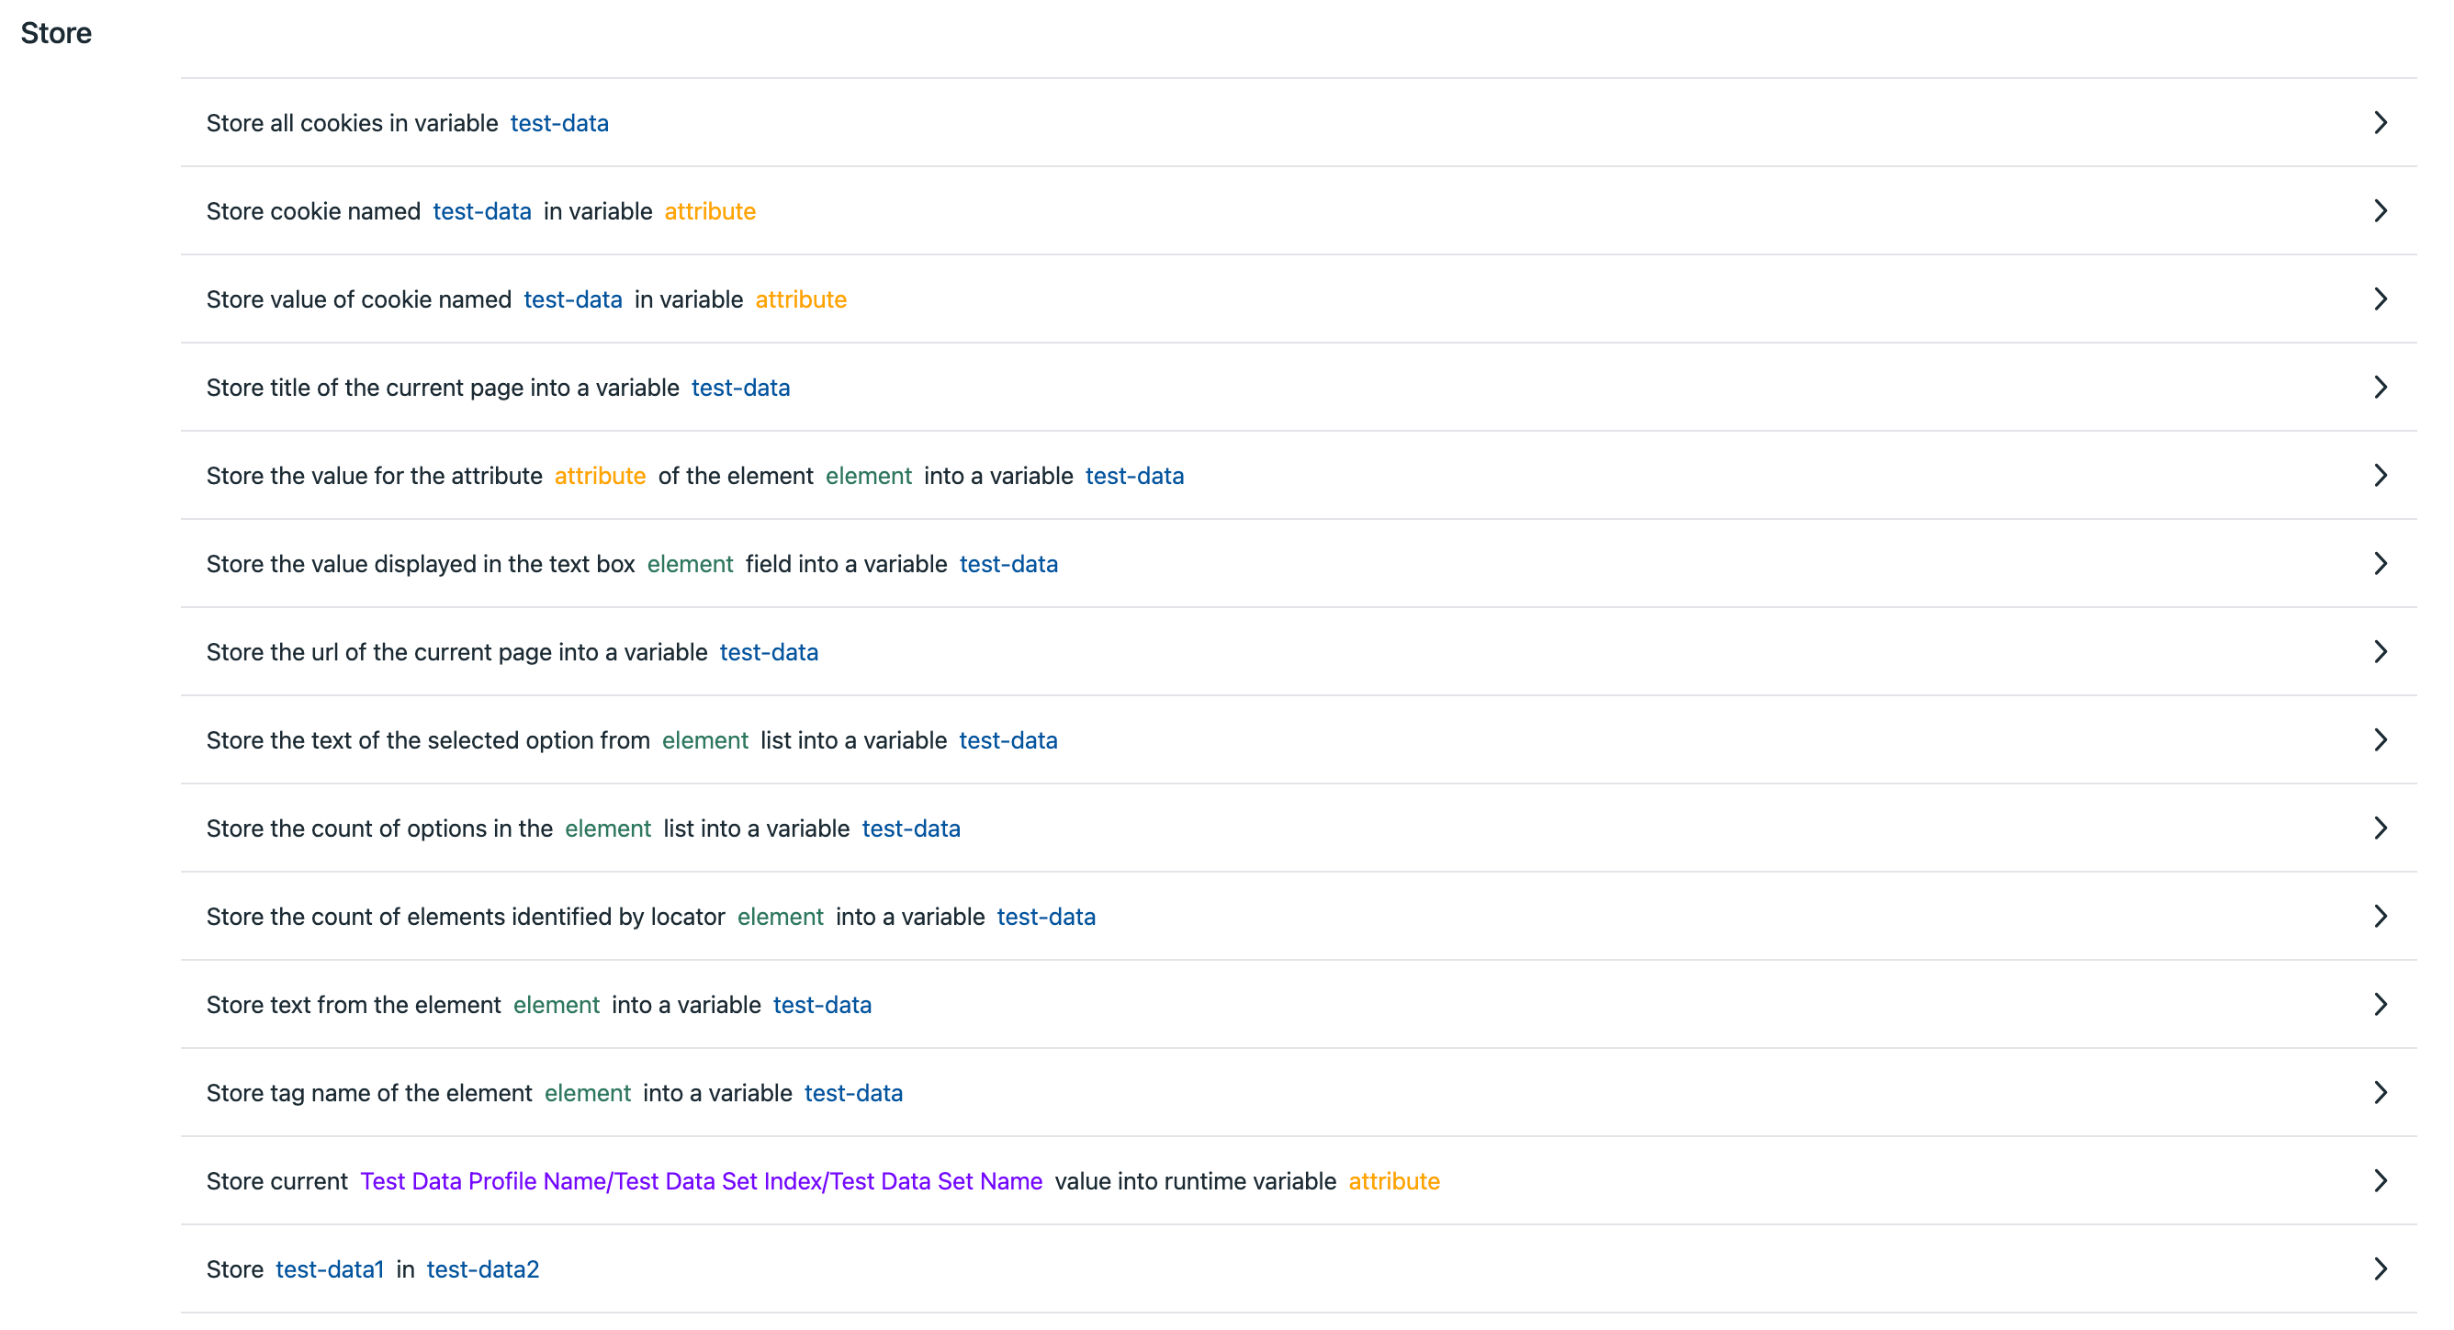Open chevron on 'Store current Test Data Profile' row
Screen dimensions: 2454x1330
[2379, 1180]
